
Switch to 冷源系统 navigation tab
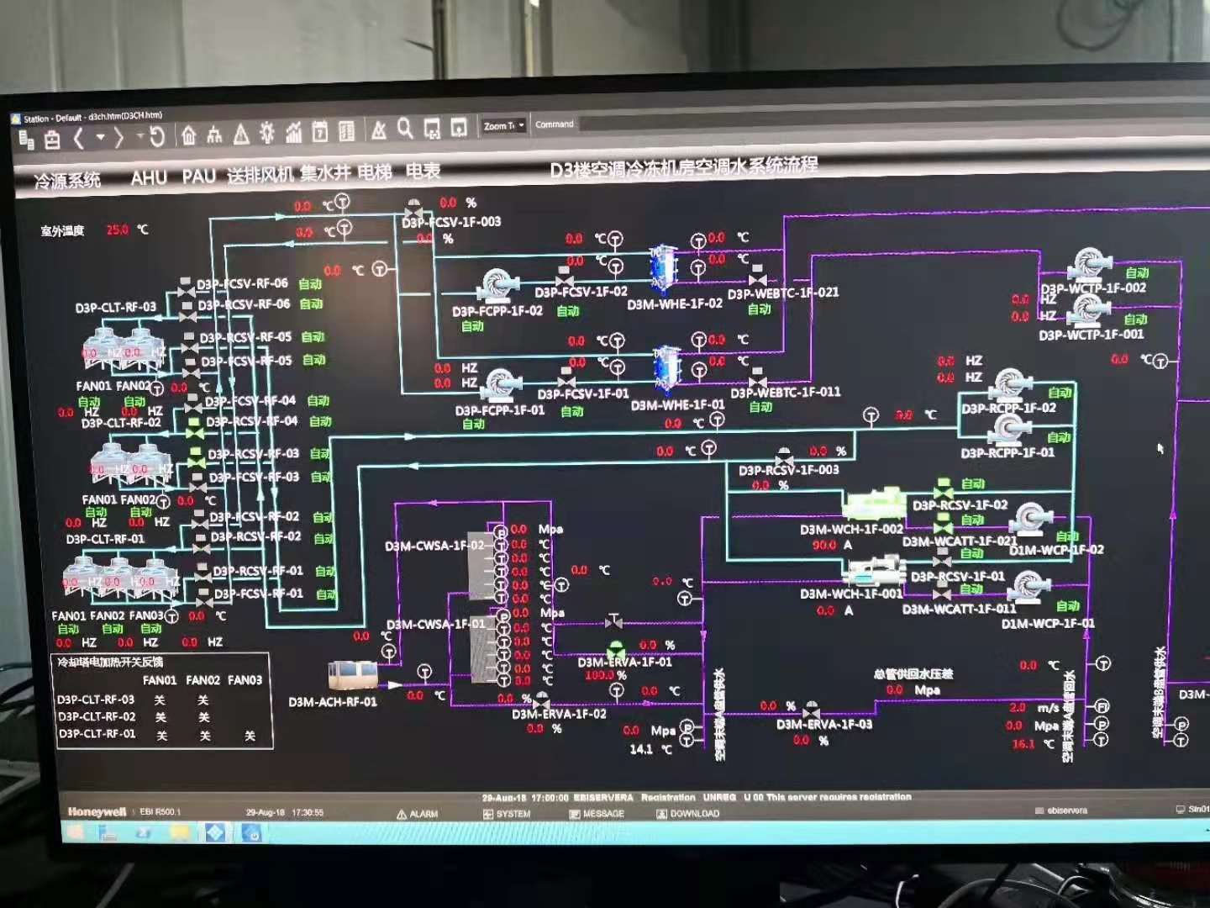67,180
